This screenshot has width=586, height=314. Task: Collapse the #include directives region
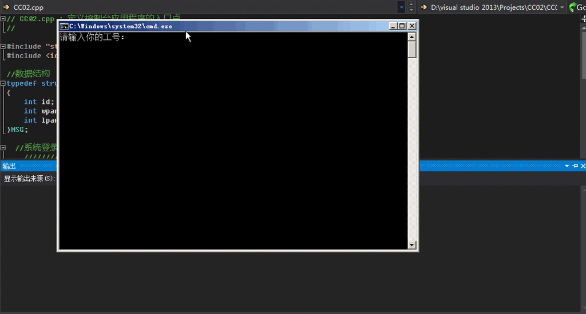(3, 47)
